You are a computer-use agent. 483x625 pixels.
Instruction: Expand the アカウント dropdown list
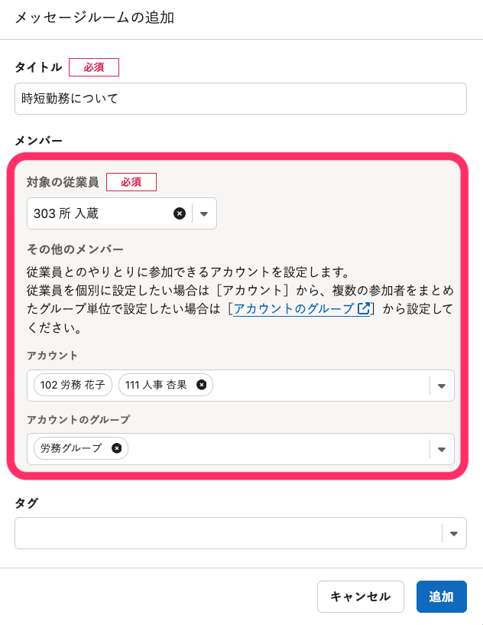[441, 386]
